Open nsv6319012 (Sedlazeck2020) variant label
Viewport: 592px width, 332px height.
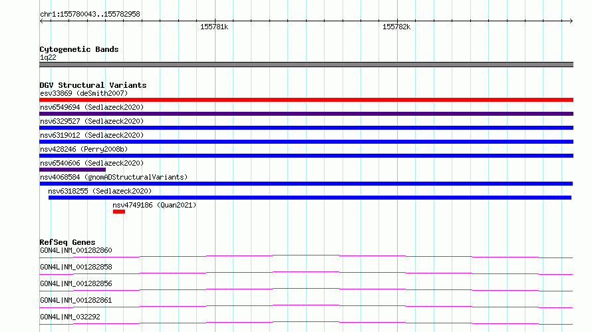pyautogui.click(x=92, y=135)
